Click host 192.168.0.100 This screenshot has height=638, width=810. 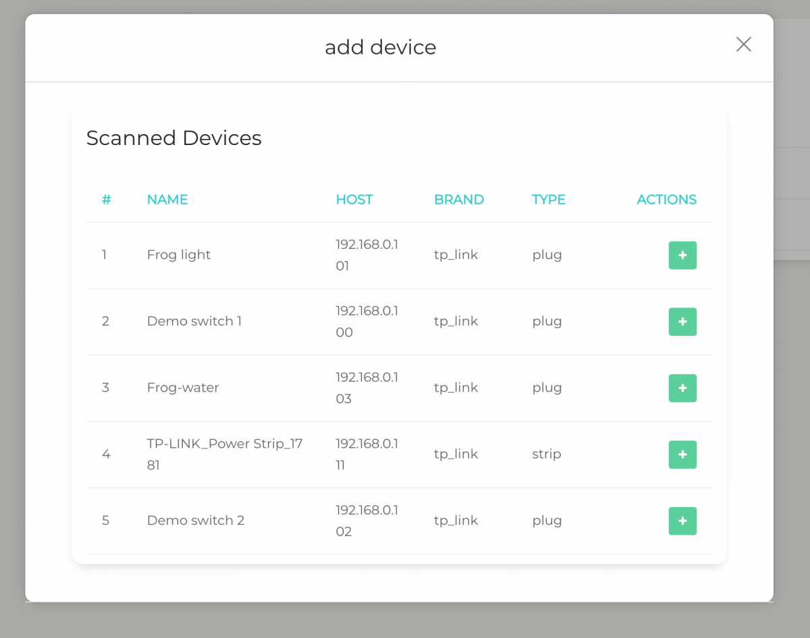pos(367,321)
